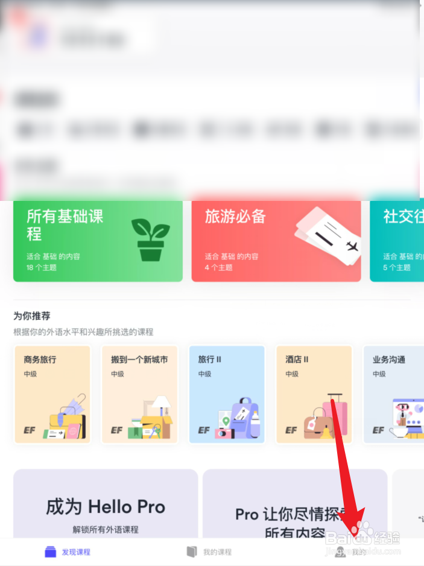Open 所有基础课程 green card
The height and width of the screenshot is (566, 424).
click(x=98, y=241)
